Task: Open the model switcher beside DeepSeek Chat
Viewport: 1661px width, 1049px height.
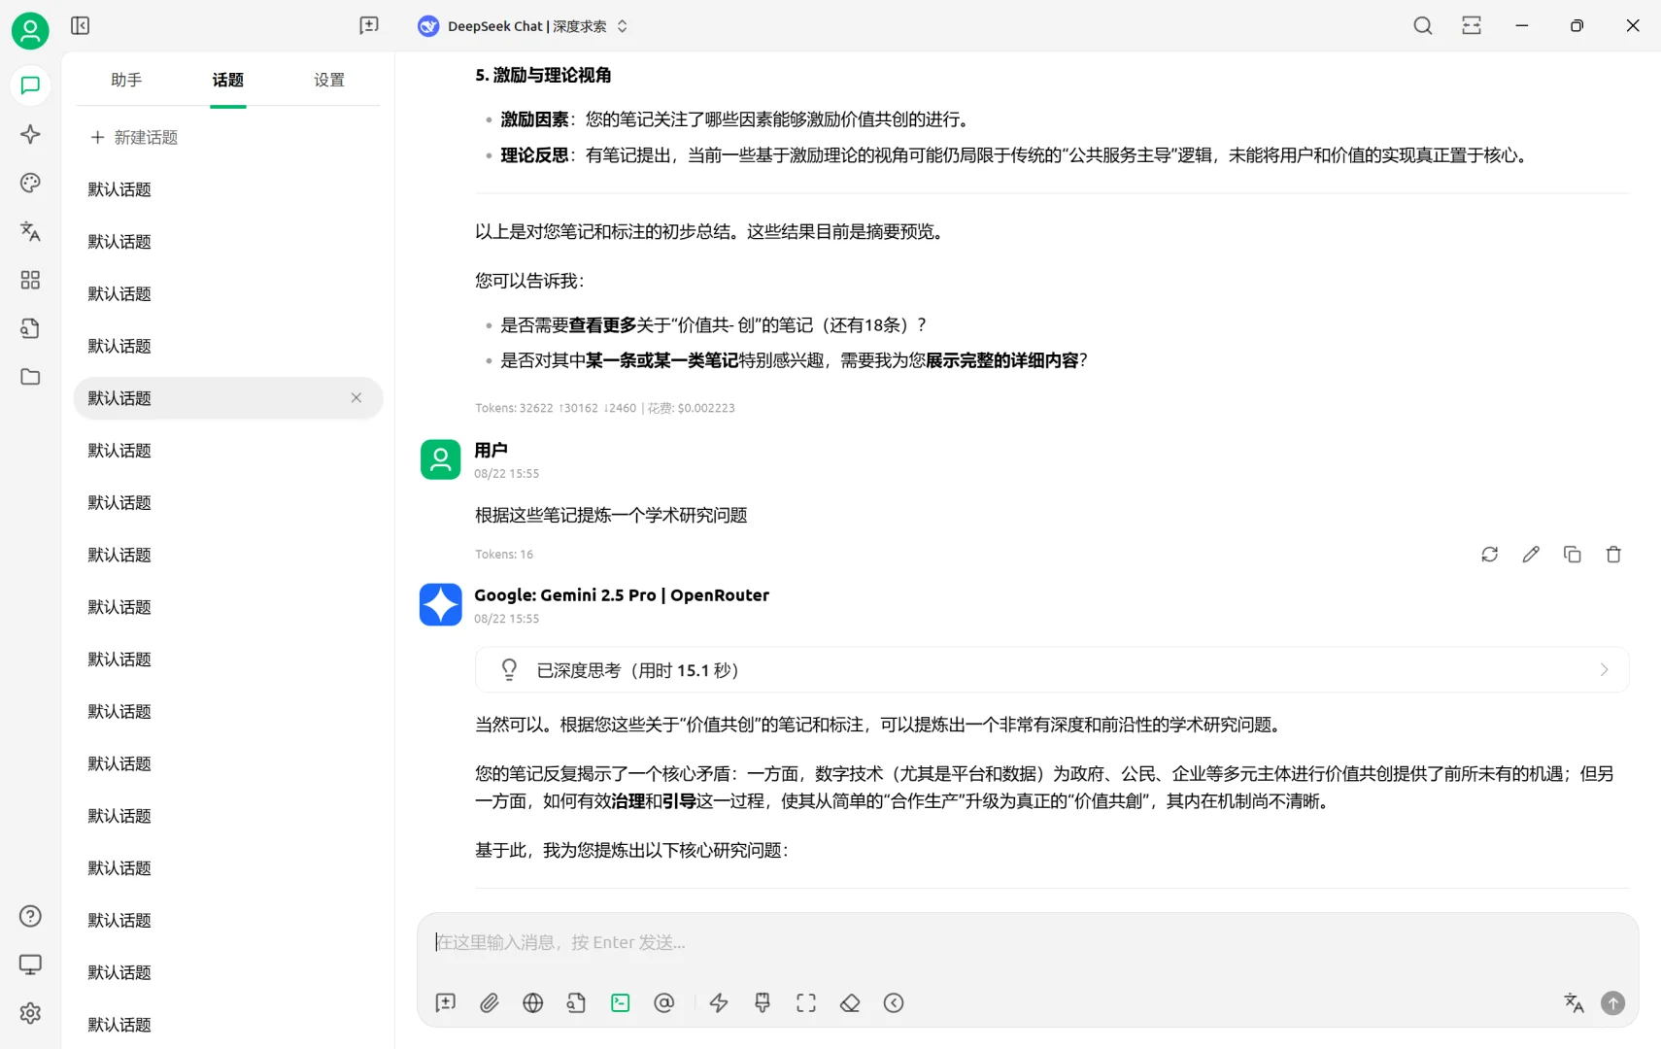Action: [x=625, y=26]
